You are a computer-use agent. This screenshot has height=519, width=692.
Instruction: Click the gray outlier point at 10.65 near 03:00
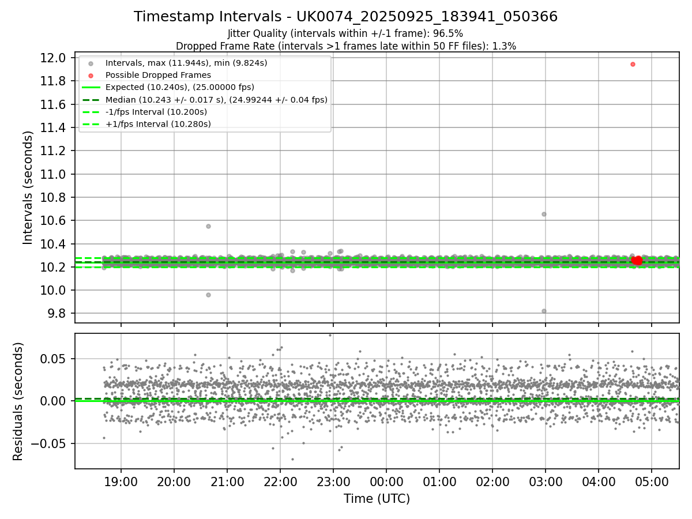[x=544, y=214]
